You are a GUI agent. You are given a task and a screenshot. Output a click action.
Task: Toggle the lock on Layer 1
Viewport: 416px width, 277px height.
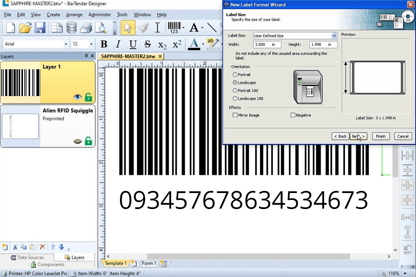88,97
